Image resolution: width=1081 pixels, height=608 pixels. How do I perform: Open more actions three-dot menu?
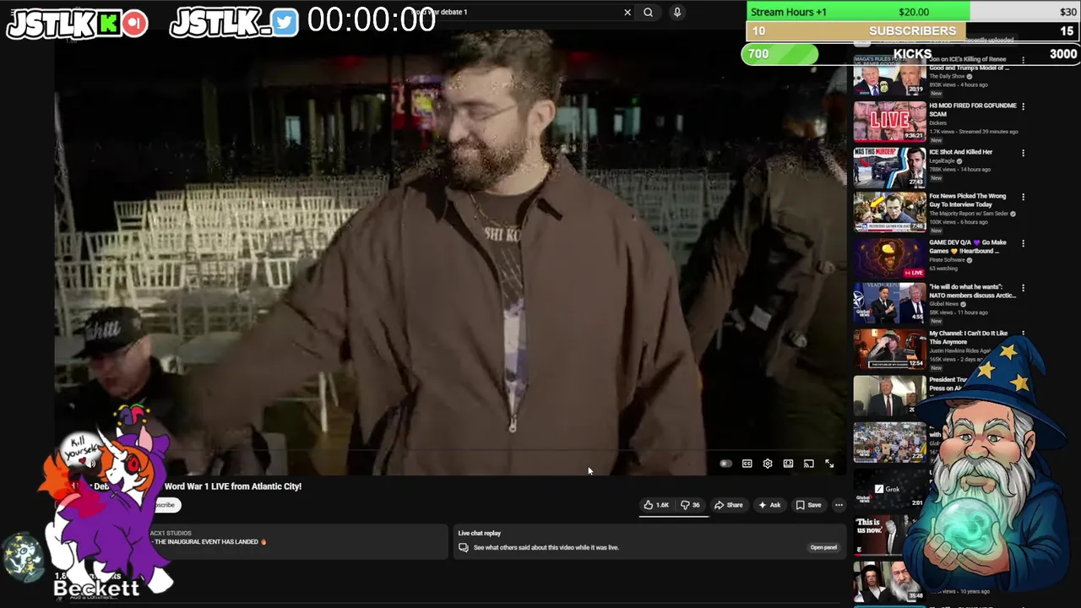pyautogui.click(x=839, y=505)
